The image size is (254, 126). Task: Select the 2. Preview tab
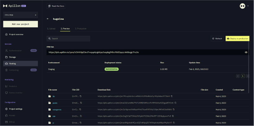click(65, 28)
